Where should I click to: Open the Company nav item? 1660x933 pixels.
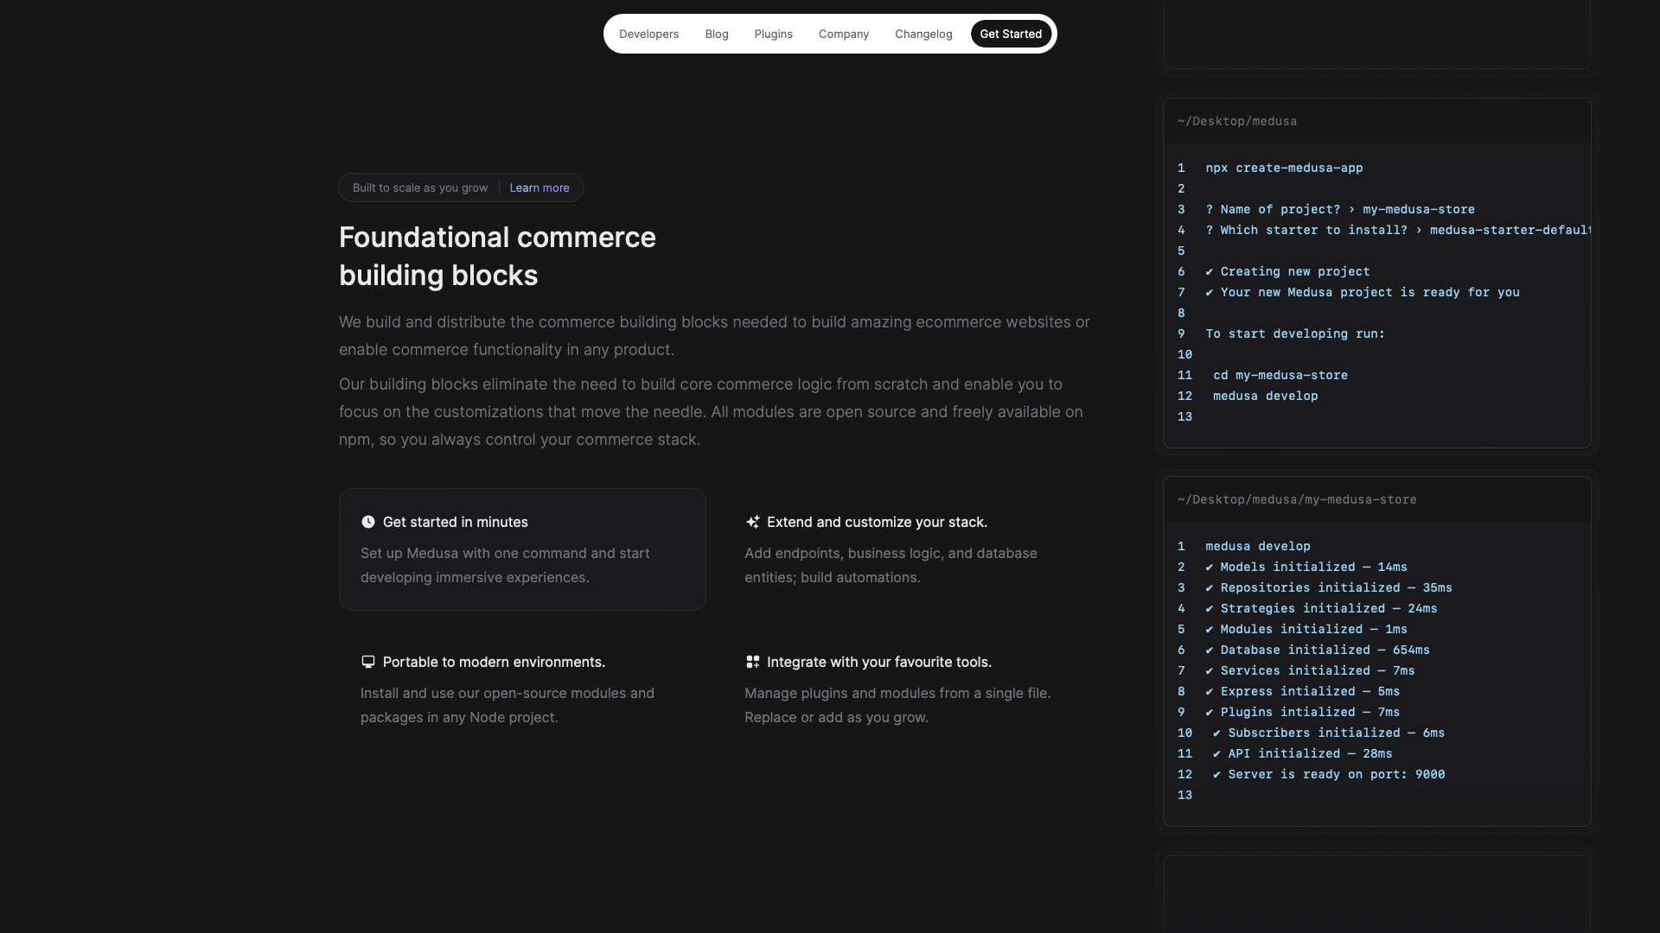pyautogui.click(x=844, y=34)
